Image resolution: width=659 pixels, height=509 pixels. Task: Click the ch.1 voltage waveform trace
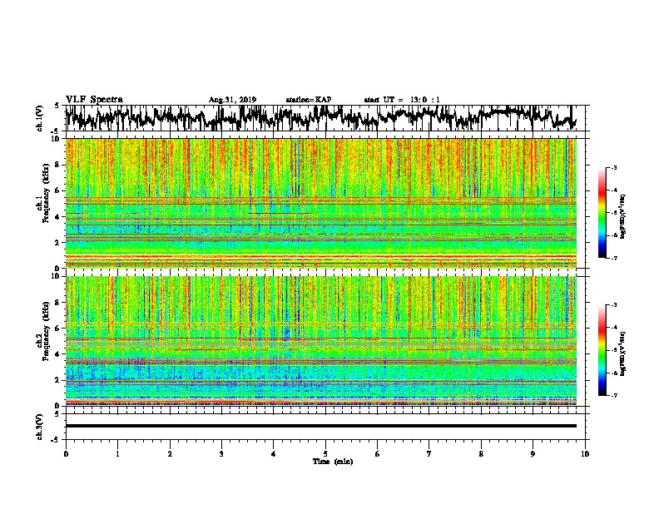[x=320, y=117]
